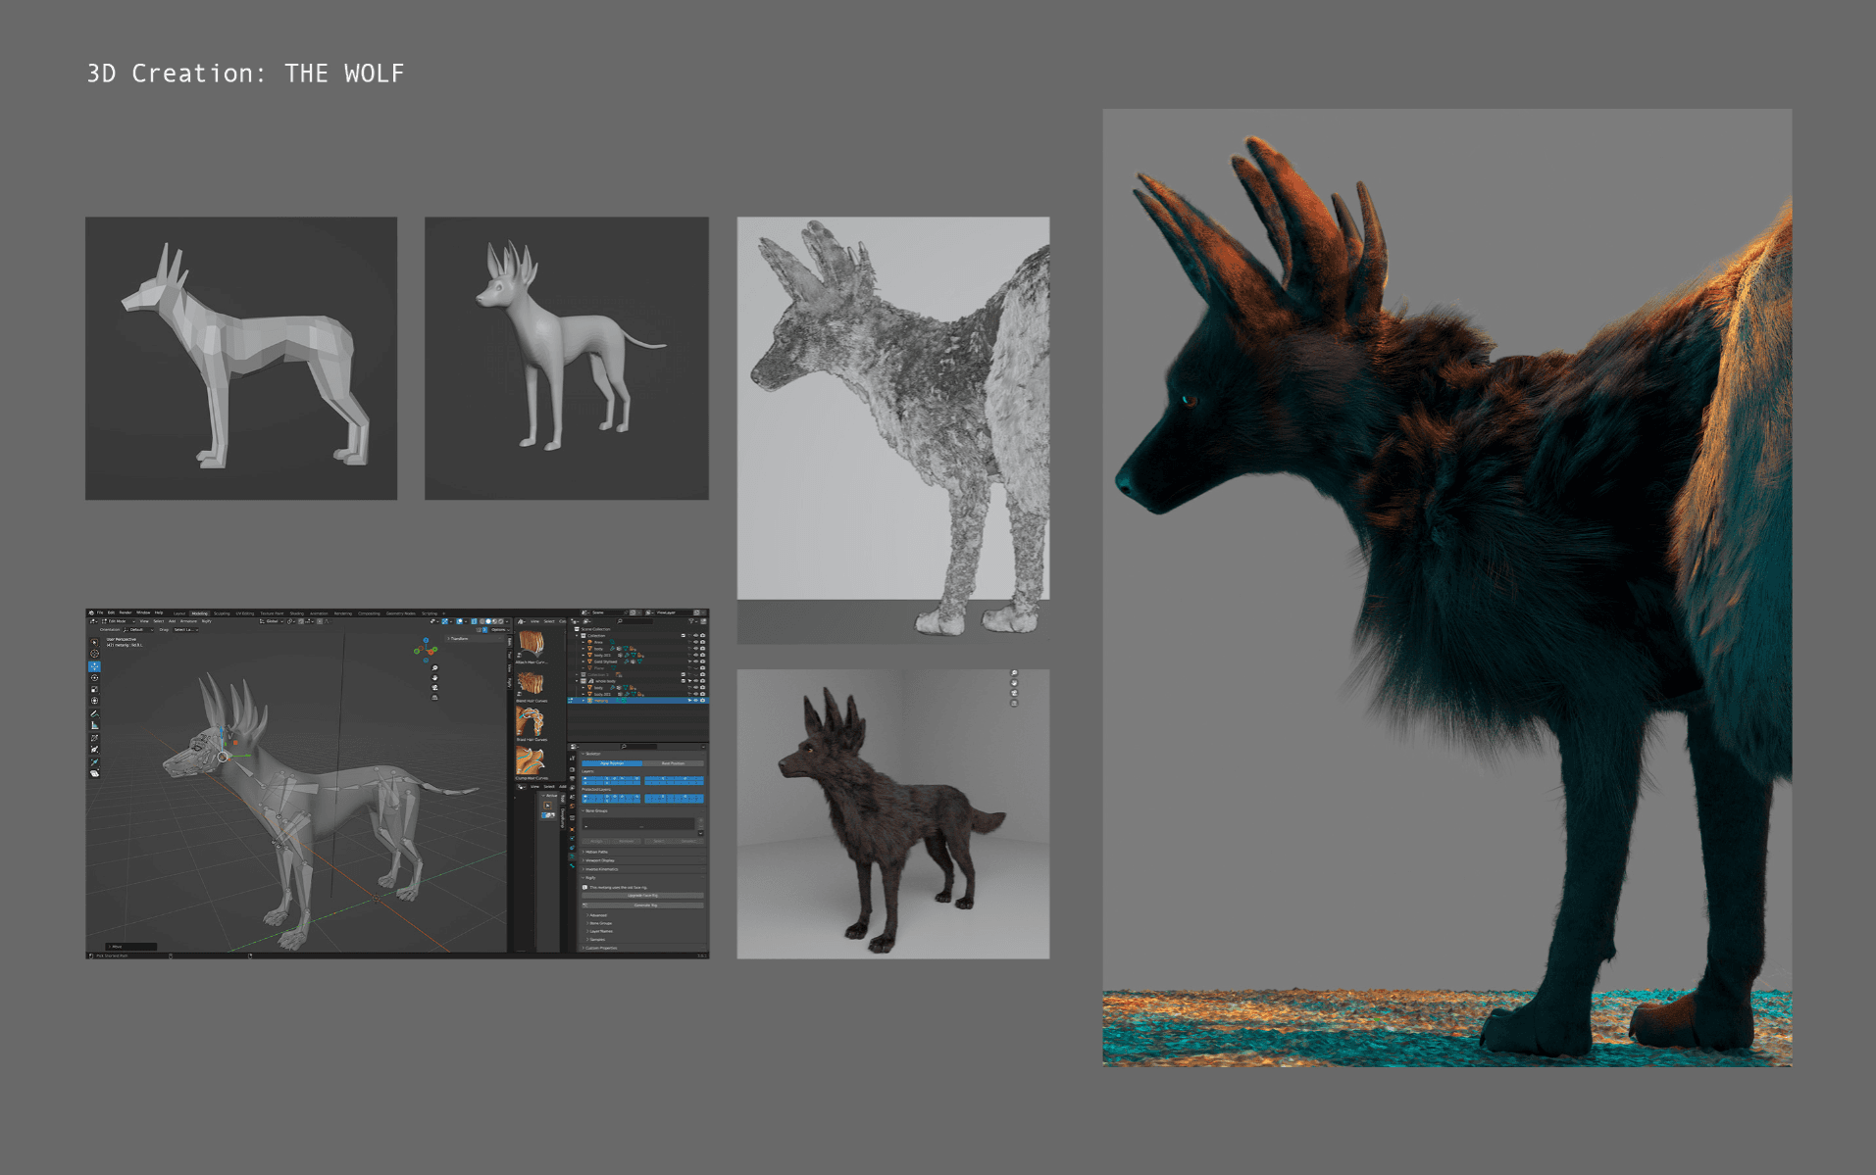Click the viewport zoom magnifier gizmo
The width and height of the screenshot is (1876, 1175).
pos(434,668)
